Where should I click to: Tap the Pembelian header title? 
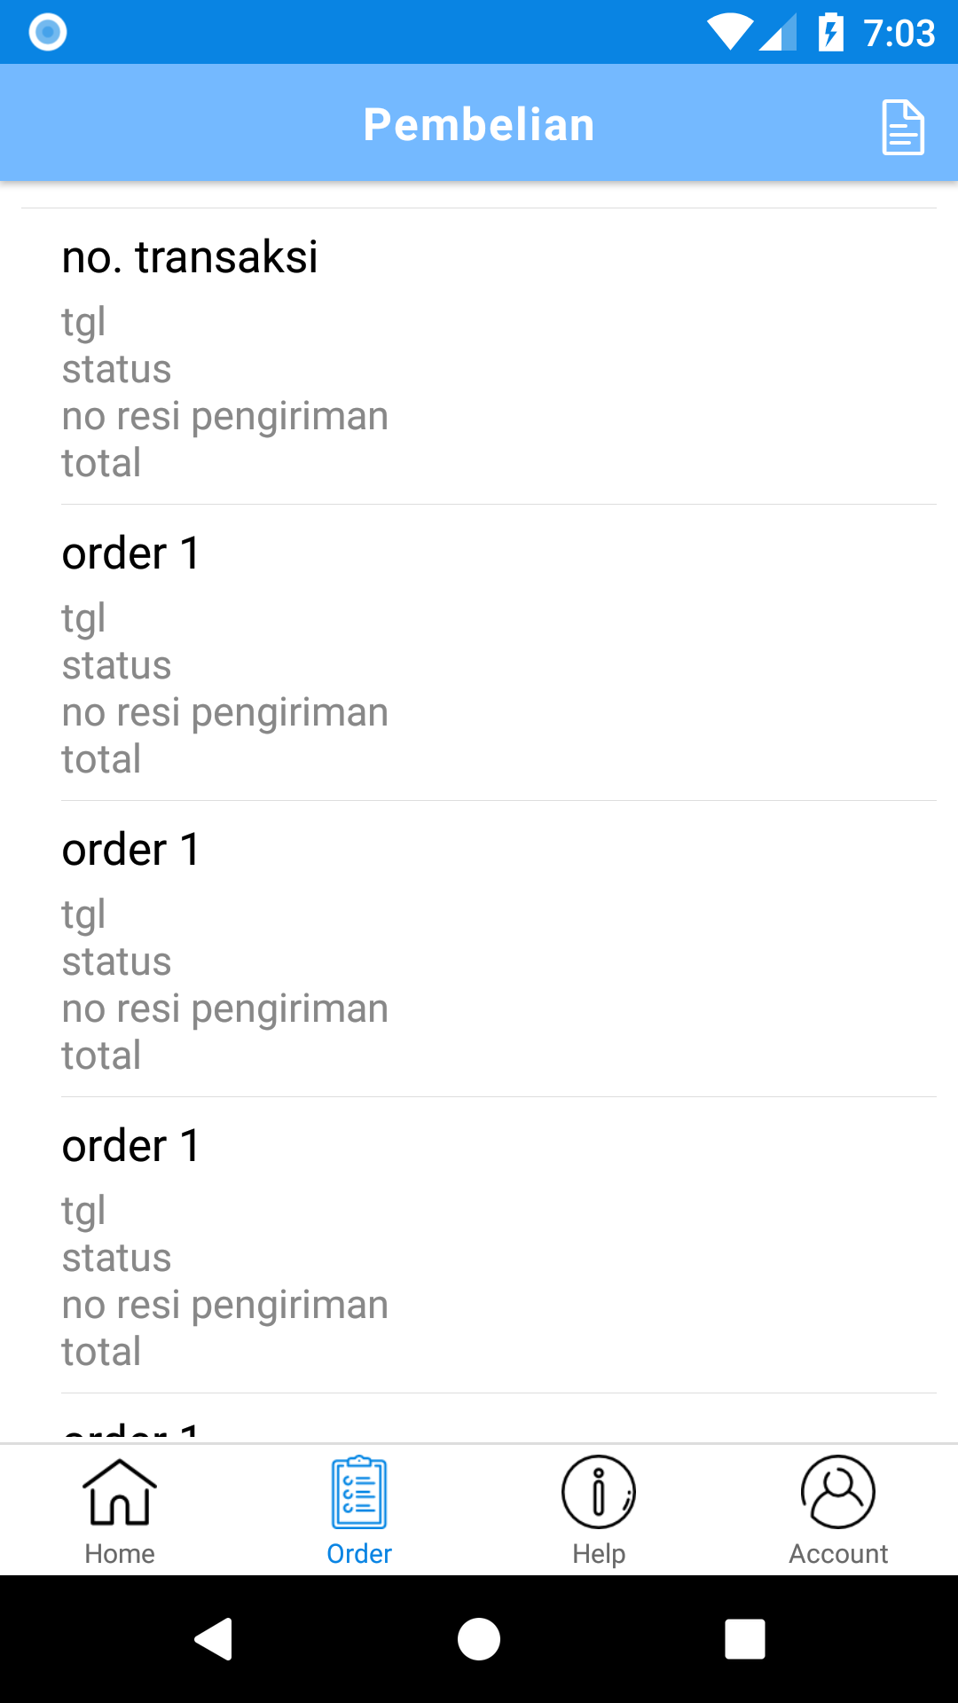(x=479, y=125)
